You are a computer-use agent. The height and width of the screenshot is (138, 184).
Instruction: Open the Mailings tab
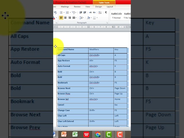click(65, 7)
